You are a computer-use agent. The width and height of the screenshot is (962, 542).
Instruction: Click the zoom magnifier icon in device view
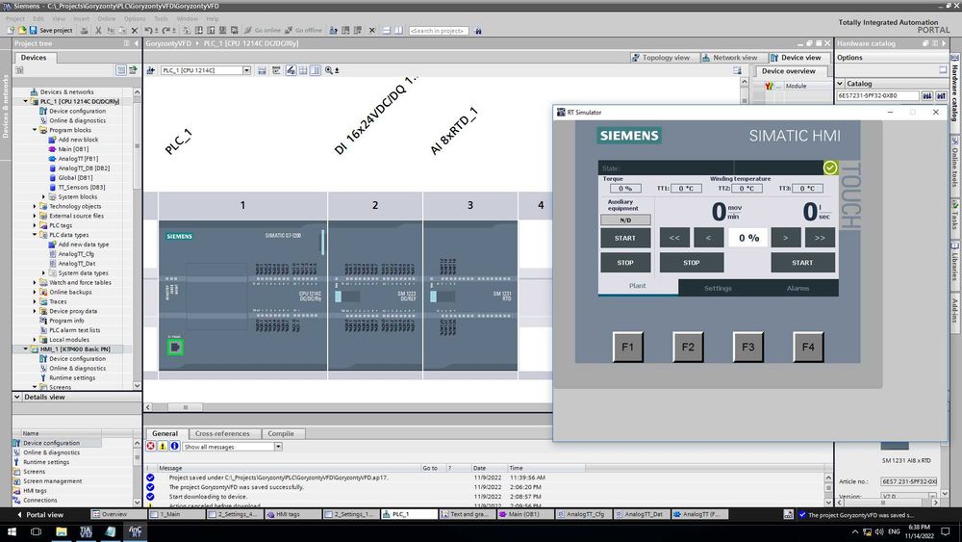329,70
